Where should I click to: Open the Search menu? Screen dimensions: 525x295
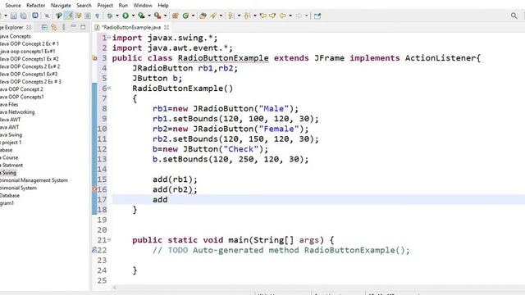[x=84, y=6]
